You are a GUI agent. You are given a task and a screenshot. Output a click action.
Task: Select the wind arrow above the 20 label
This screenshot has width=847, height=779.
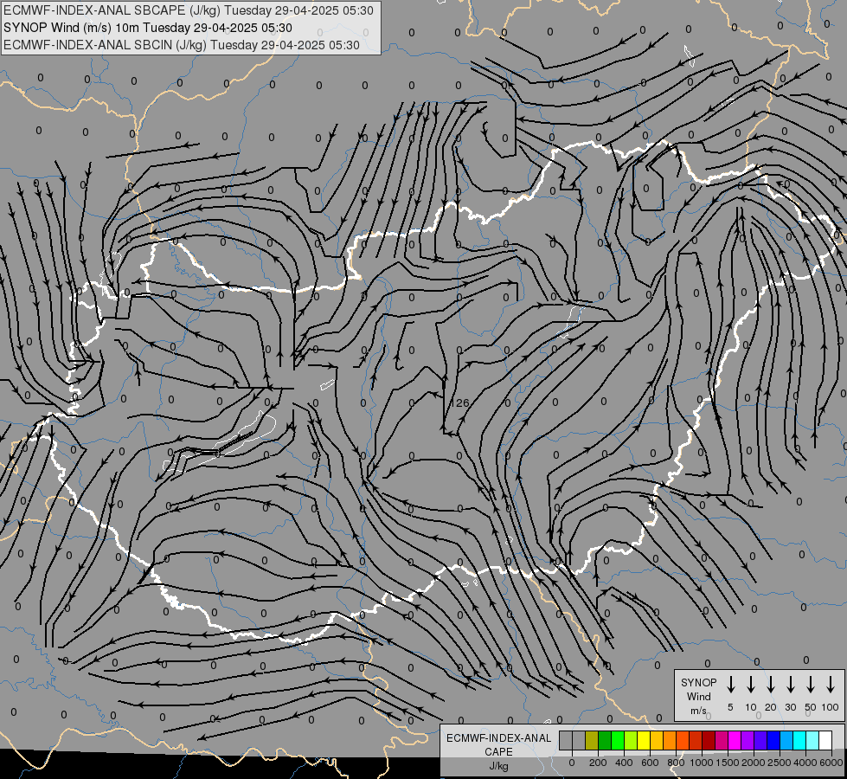[x=771, y=685]
